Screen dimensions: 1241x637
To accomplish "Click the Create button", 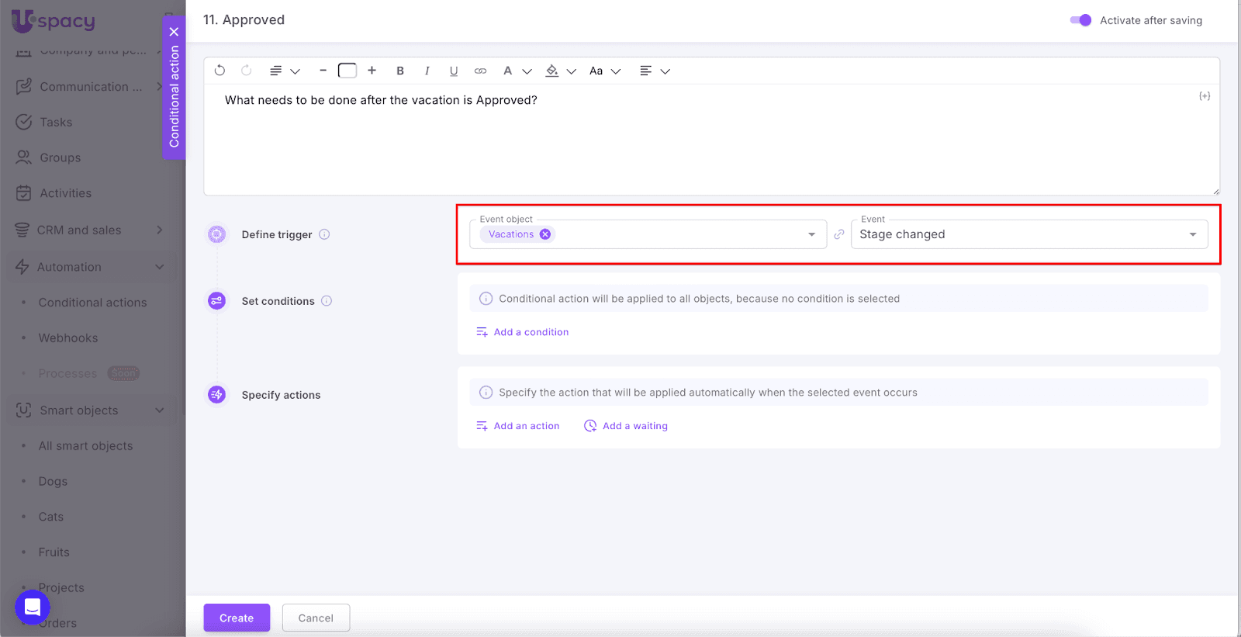I will (x=237, y=618).
